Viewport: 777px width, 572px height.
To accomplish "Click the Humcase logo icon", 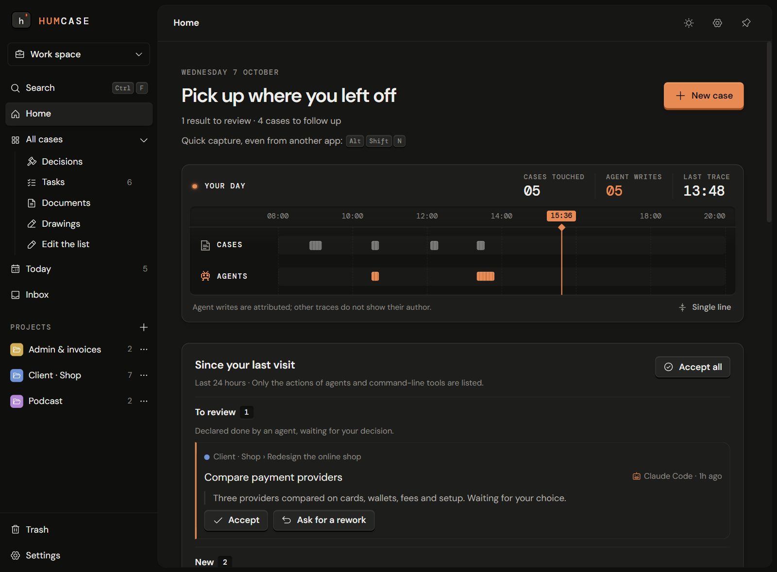I will 21,21.
